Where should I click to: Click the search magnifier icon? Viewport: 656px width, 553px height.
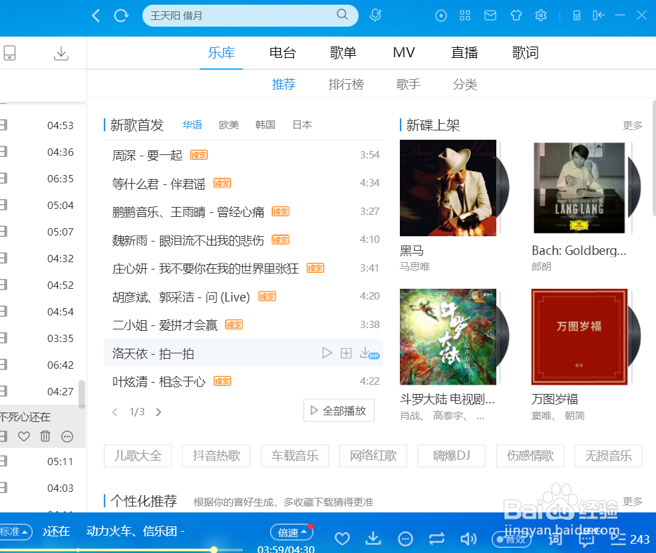click(x=342, y=15)
